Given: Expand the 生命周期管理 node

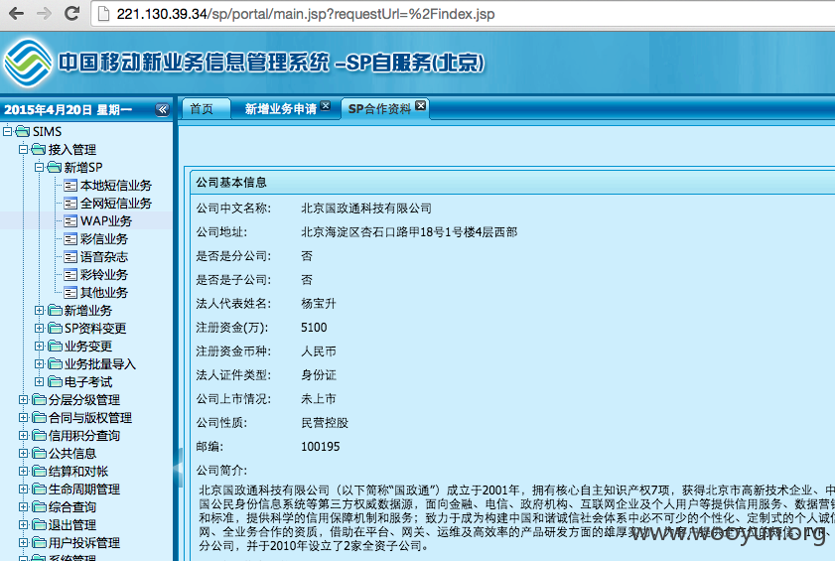Looking at the screenshot, I should click(23, 489).
